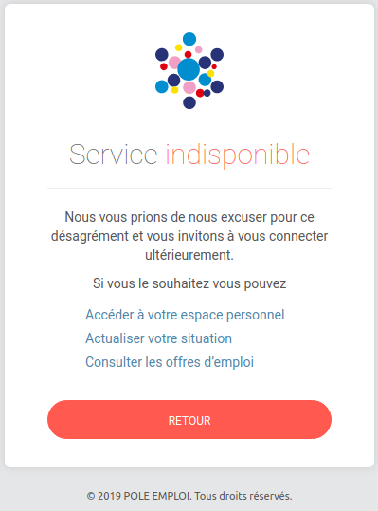Click the red RETOUR button
Viewport: 378px width, 511px height.
click(x=189, y=420)
